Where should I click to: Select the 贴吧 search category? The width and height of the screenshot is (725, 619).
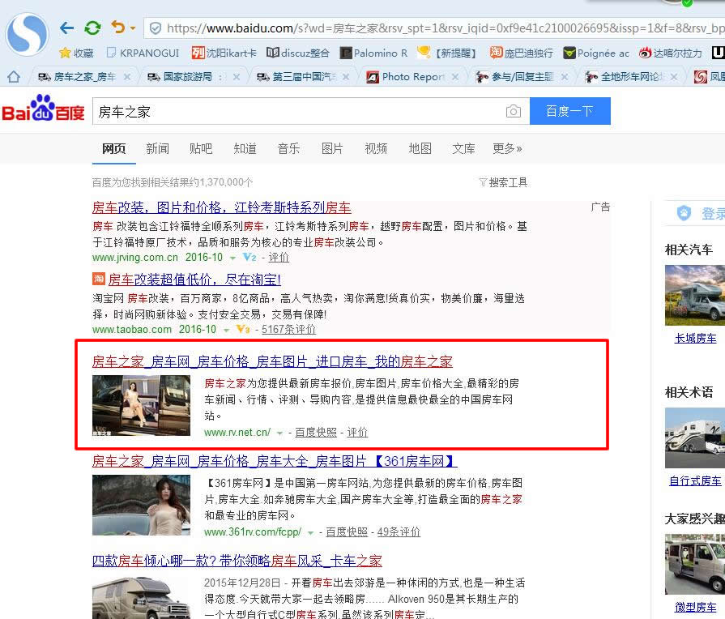pyautogui.click(x=201, y=148)
